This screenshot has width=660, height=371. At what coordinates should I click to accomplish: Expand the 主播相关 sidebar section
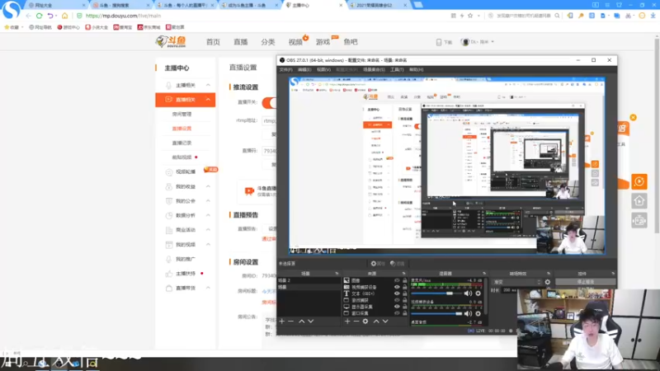(208, 85)
